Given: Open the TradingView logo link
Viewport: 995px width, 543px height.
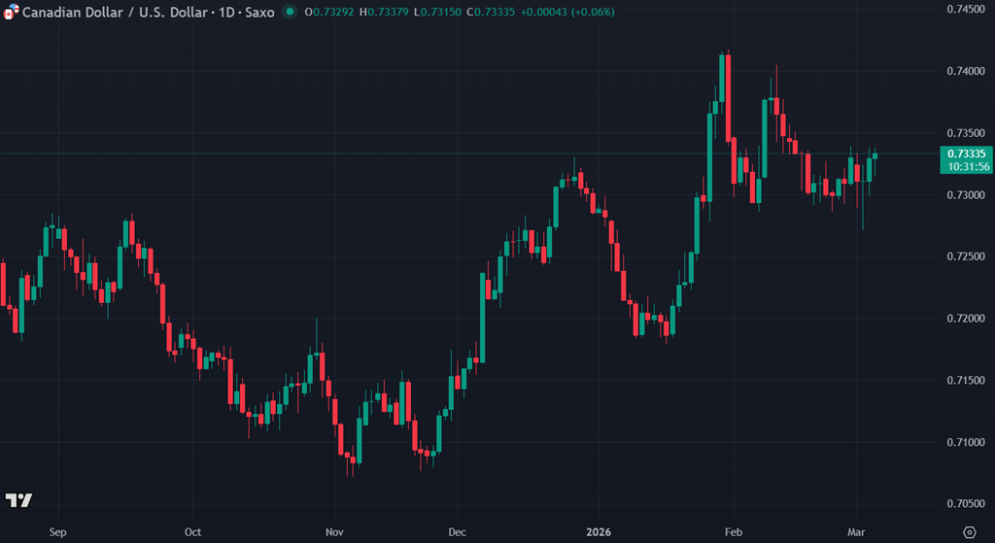Looking at the screenshot, I should click(x=18, y=500).
